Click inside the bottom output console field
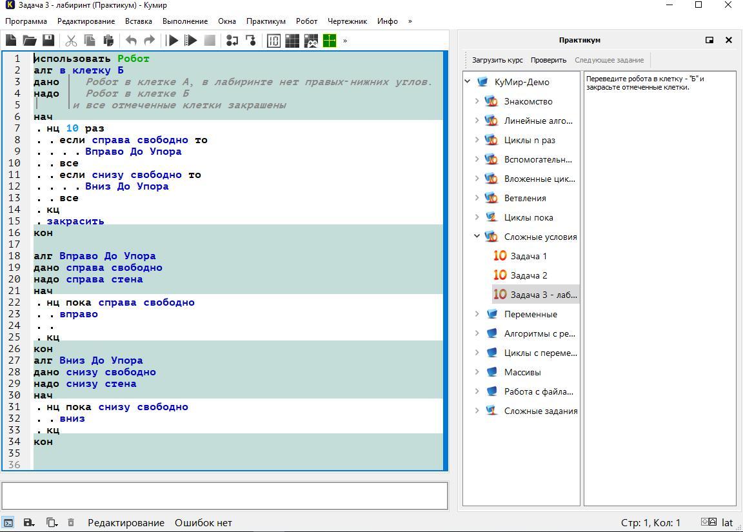The image size is (743, 532). pos(224,496)
